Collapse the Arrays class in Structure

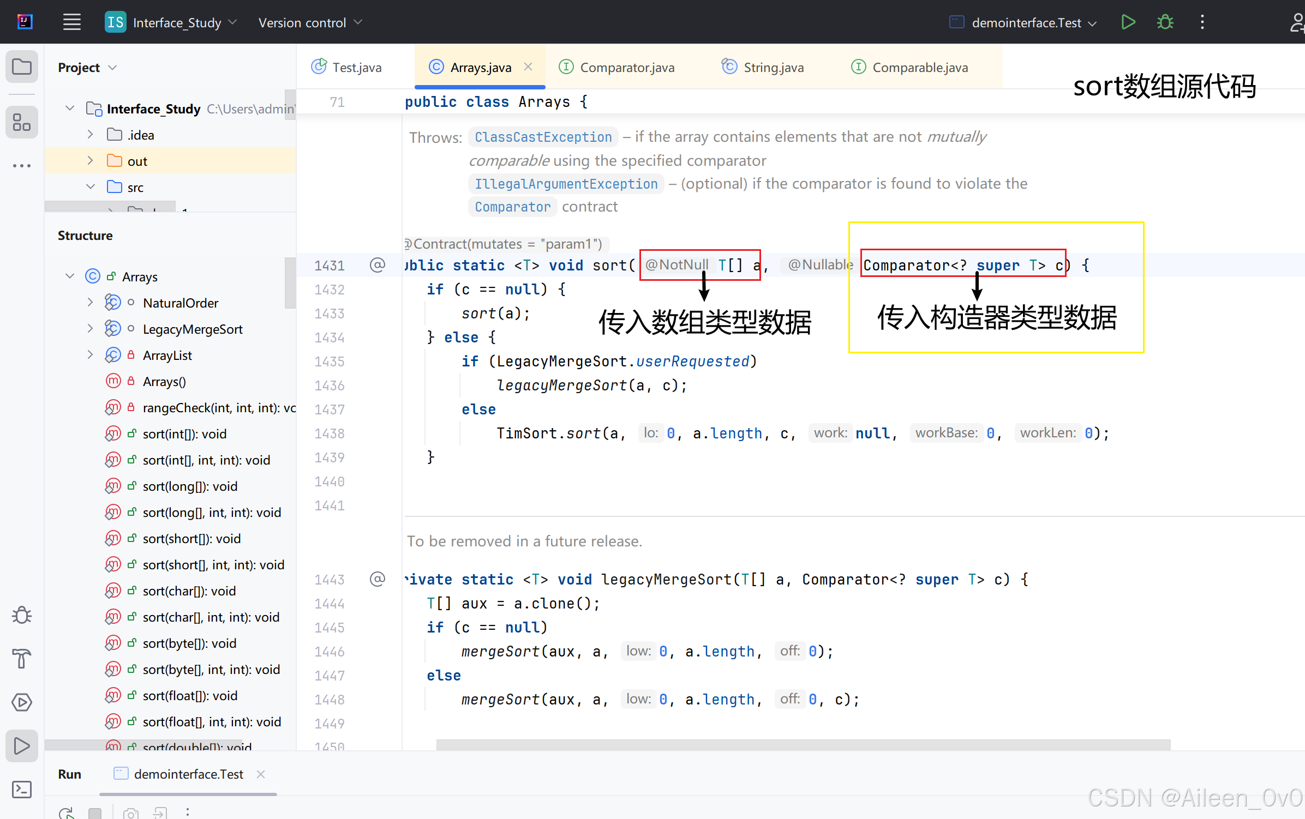(x=70, y=276)
